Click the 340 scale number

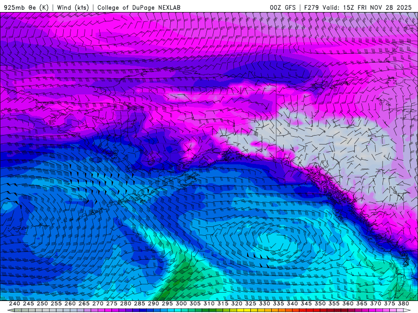(292, 304)
